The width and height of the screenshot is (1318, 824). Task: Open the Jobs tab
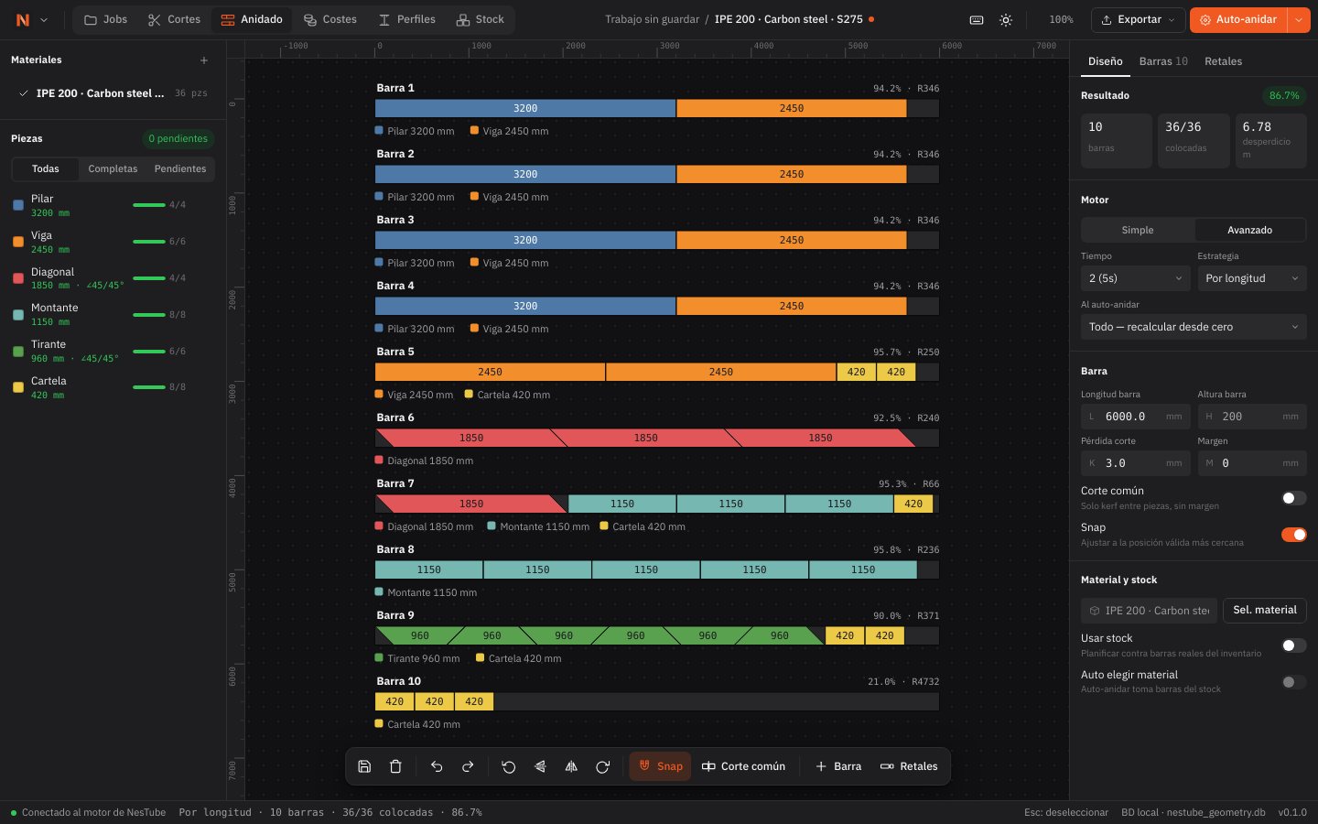[x=106, y=19]
